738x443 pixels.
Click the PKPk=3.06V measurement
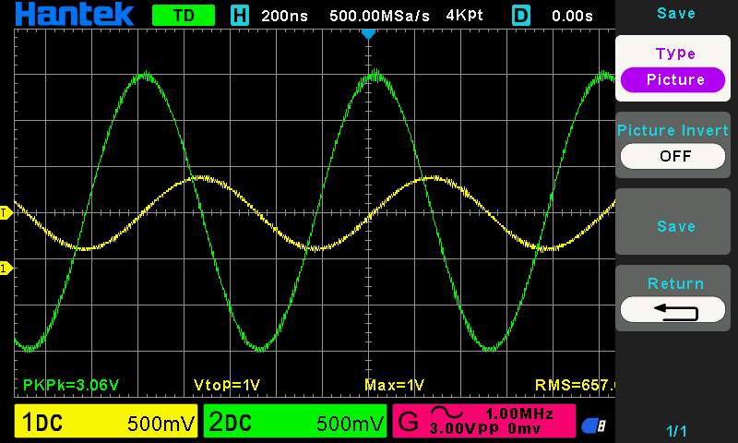point(71,385)
